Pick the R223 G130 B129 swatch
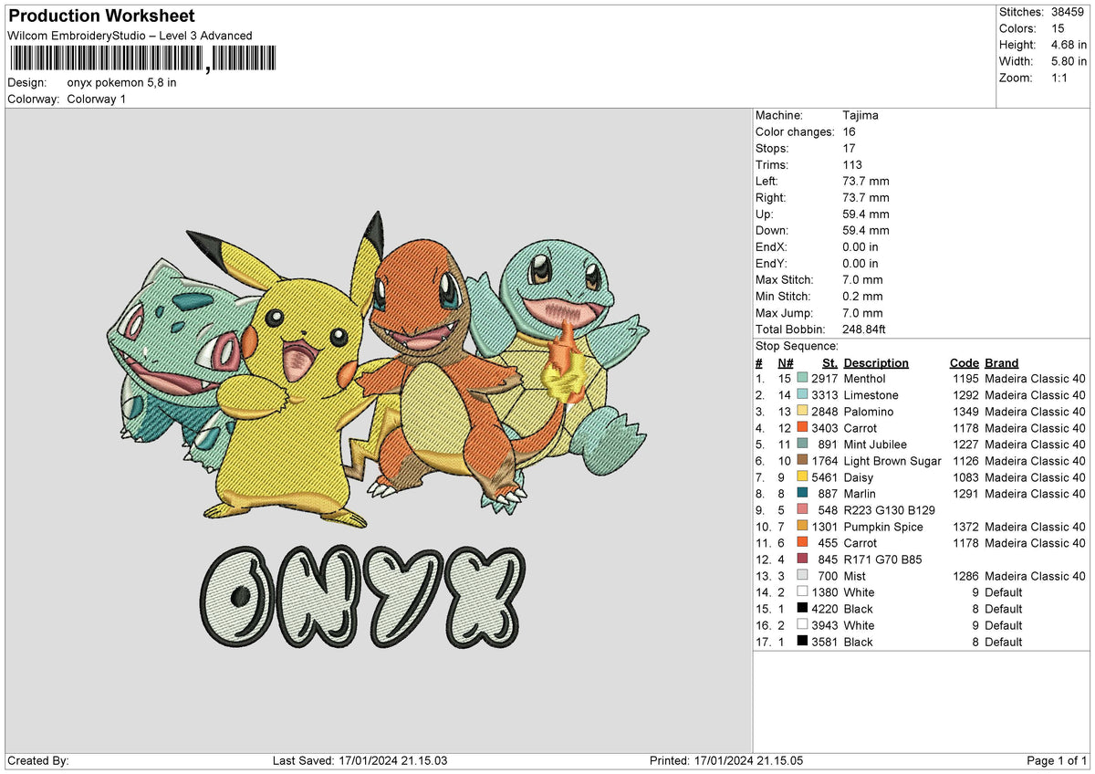Viewport: 1095px width, 774px height. tap(802, 509)
